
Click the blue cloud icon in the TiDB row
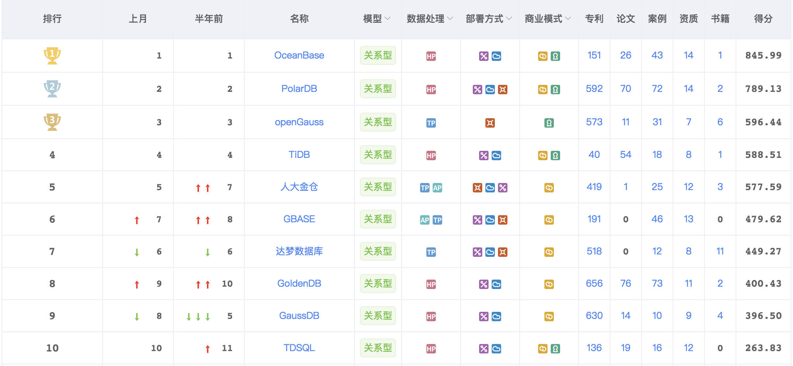496,156
